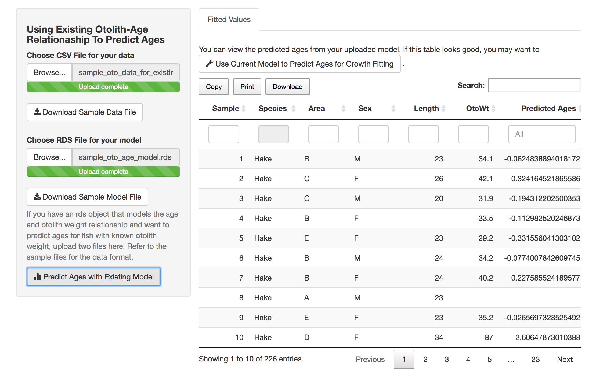Click Next in table pagination
This screenshot has width=607, height=369.
565,359
